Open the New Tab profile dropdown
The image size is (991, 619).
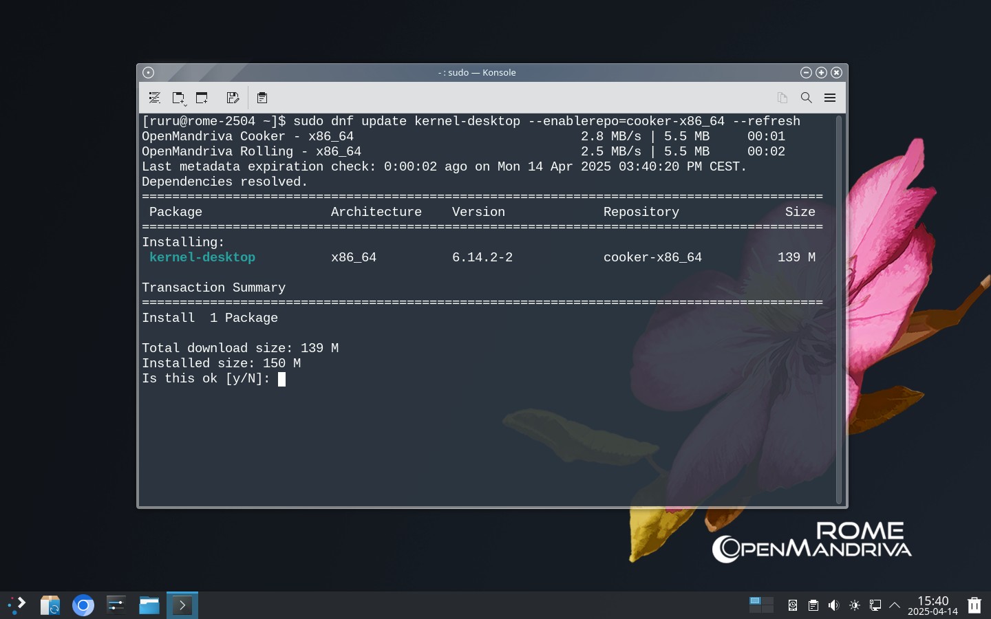tap(178, 98)
